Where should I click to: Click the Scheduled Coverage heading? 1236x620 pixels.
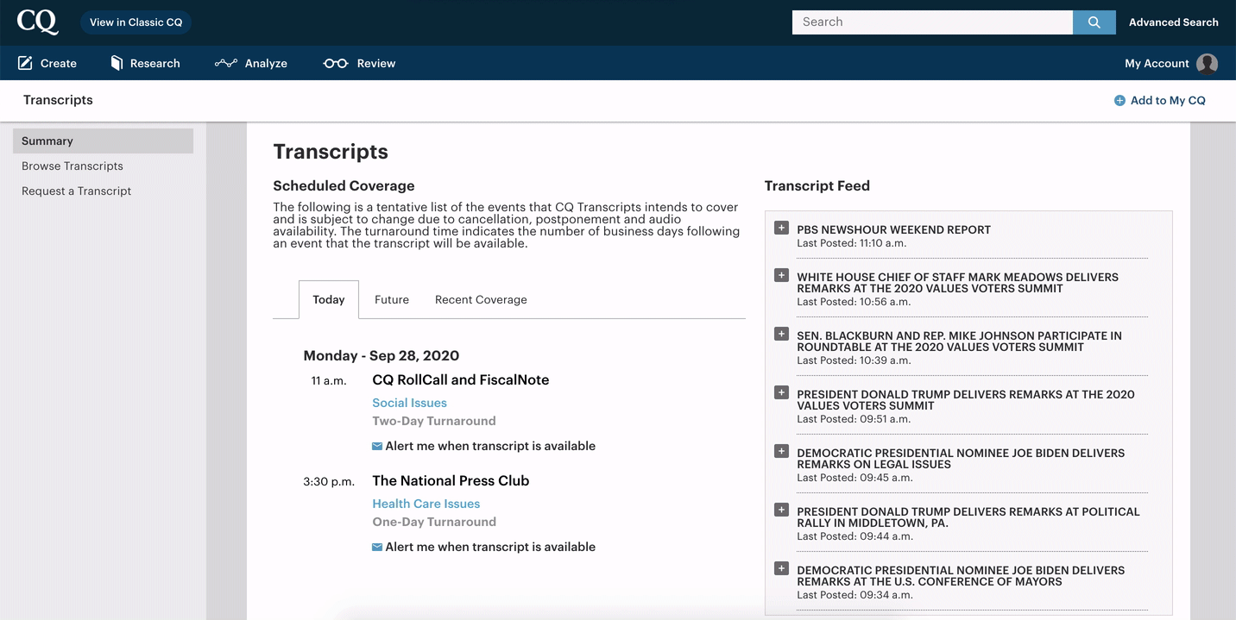[344, 186]
